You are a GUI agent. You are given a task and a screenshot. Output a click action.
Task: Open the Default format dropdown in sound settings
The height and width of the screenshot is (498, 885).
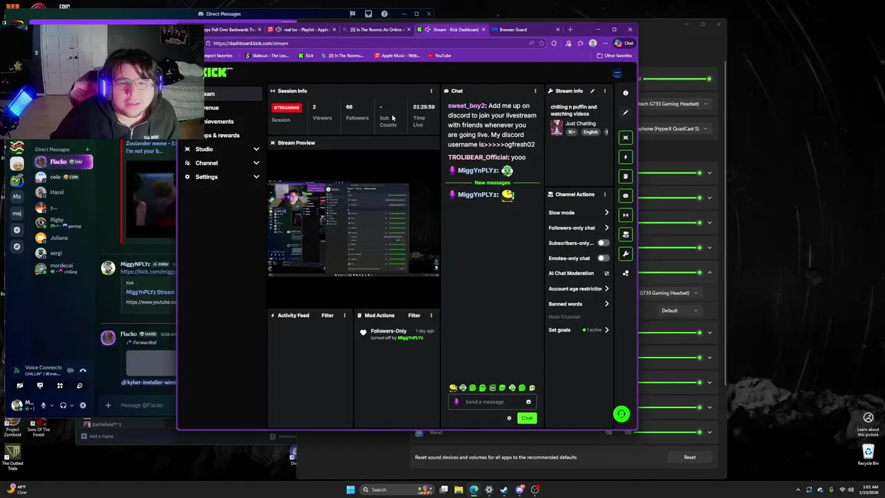(679, 311)
